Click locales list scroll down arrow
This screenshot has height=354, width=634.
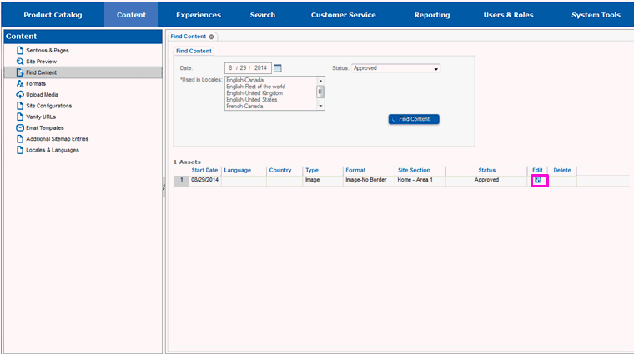point(320,106)
